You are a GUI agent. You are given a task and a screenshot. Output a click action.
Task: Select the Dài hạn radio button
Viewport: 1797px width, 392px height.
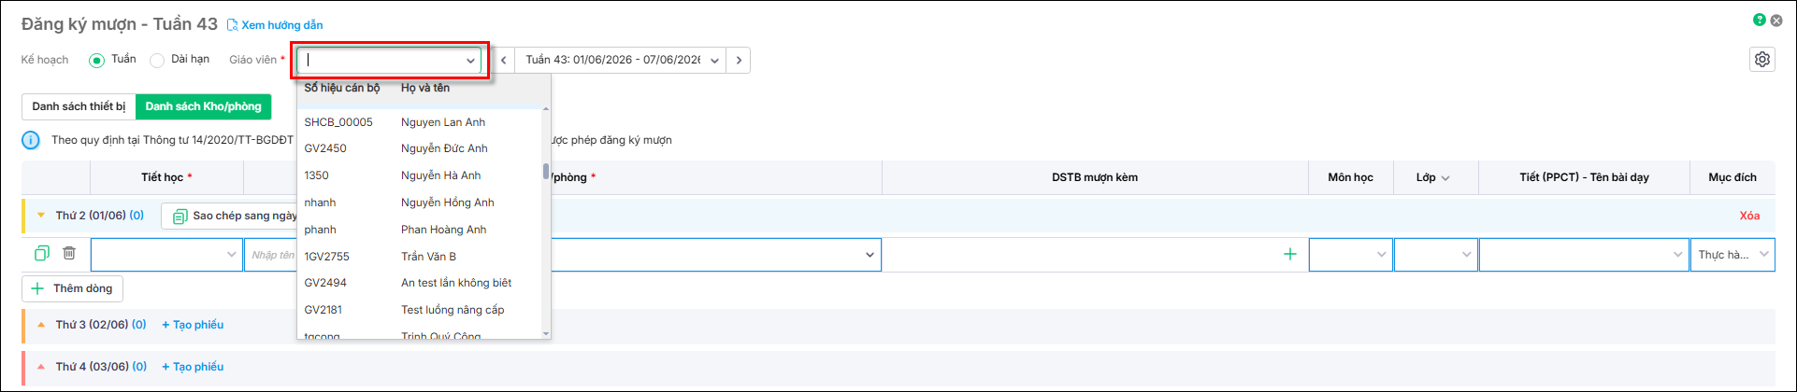pos(157,60)
